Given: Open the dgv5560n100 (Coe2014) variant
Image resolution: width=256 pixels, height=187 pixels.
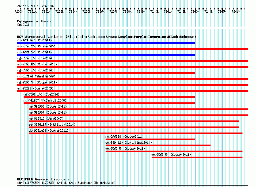Looking at the screenshot, I should point(35,70).
